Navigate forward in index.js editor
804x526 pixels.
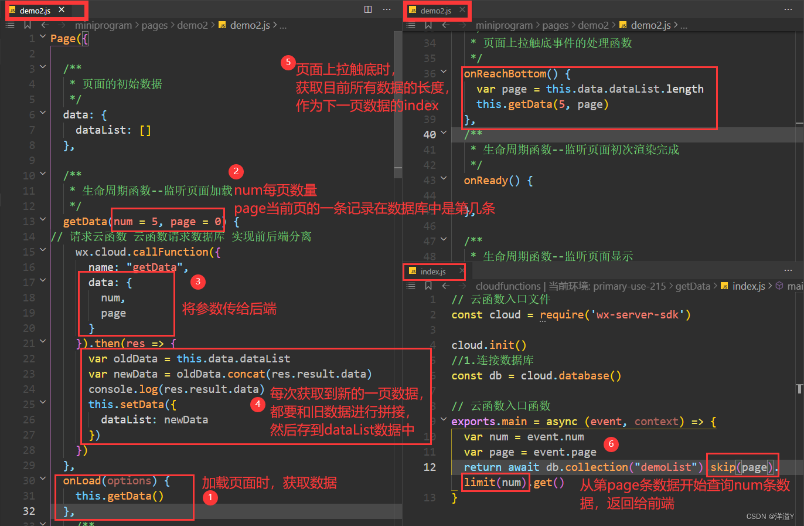[462, 286]
